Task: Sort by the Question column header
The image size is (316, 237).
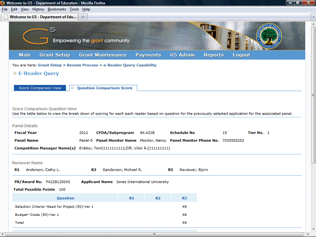Action: (x=65, y=198)
